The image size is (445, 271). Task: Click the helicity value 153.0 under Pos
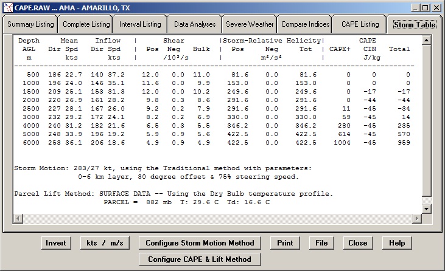pyautogui.click(x=237, y=83)
